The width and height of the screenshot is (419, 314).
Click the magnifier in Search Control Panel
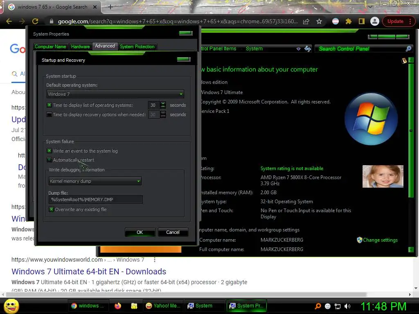coord(408,49)
